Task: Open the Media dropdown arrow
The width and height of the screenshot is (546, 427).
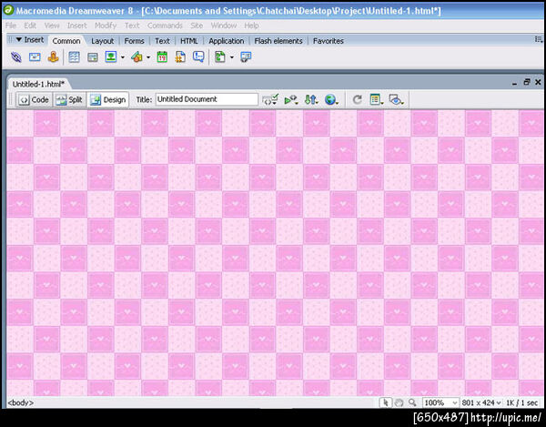Action: [x=148, y=57]
